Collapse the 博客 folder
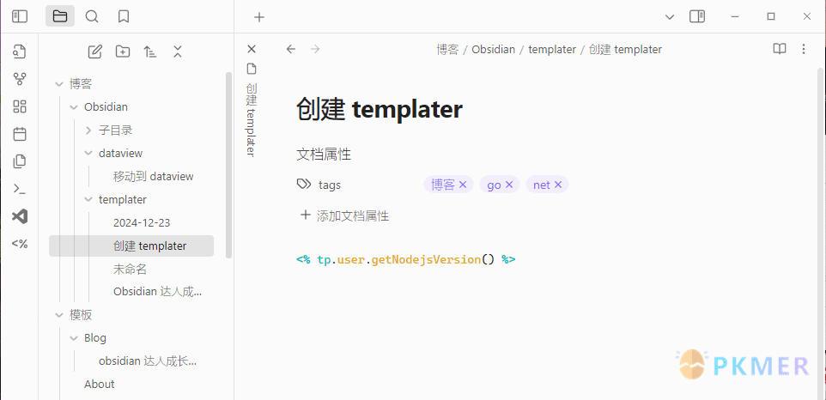 [x=59, y=83]
